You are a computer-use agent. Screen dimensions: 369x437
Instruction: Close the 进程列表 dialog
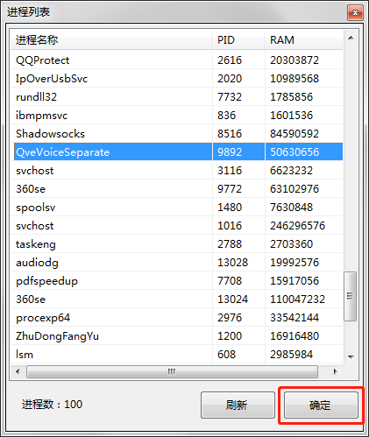[355, 13]
